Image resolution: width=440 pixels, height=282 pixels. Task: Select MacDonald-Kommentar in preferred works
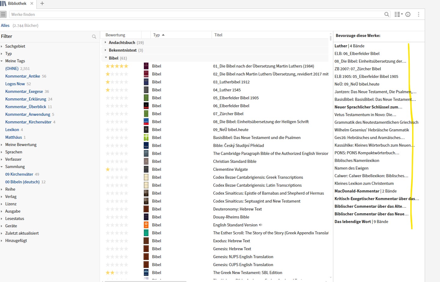pyautogui.click(x=365, y=191)
